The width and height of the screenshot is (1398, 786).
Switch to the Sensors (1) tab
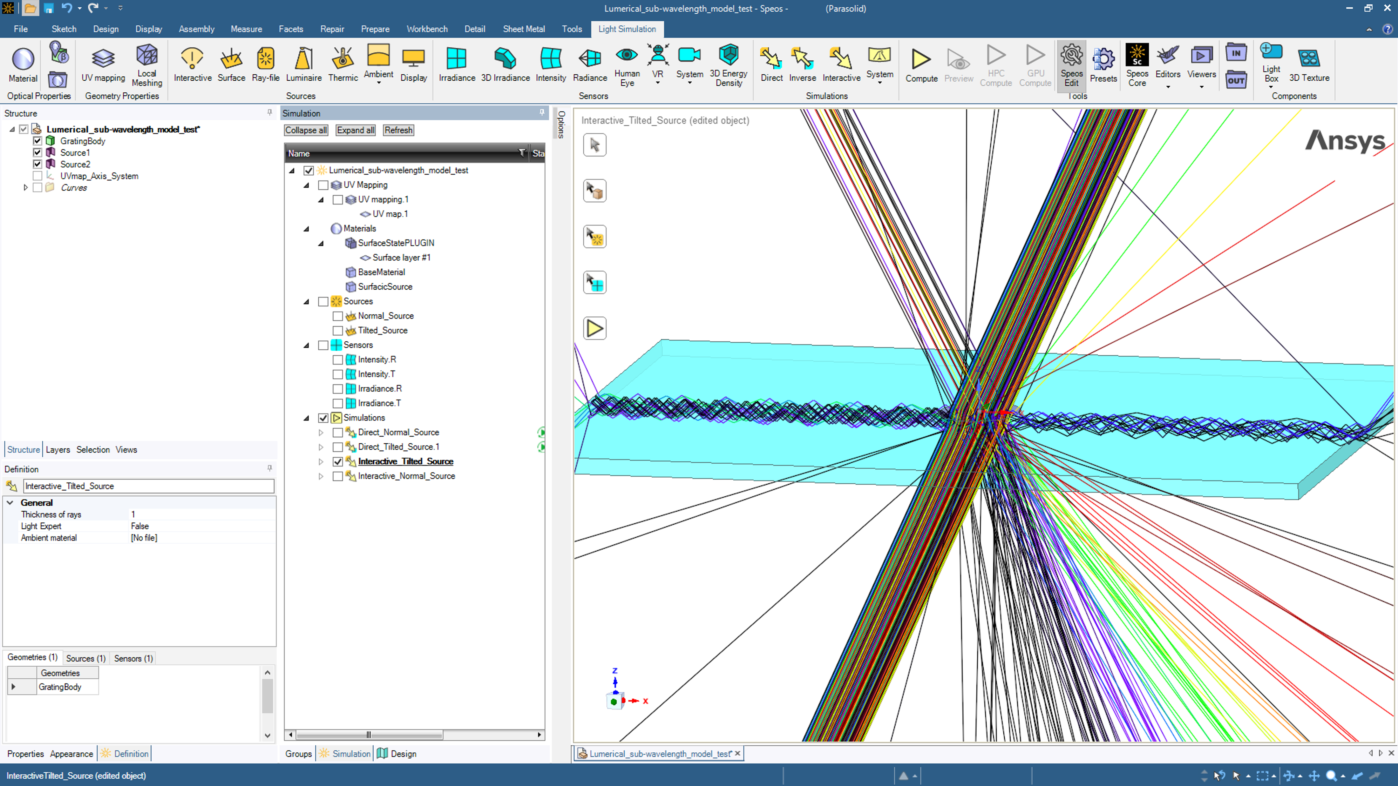pos(133,658)
